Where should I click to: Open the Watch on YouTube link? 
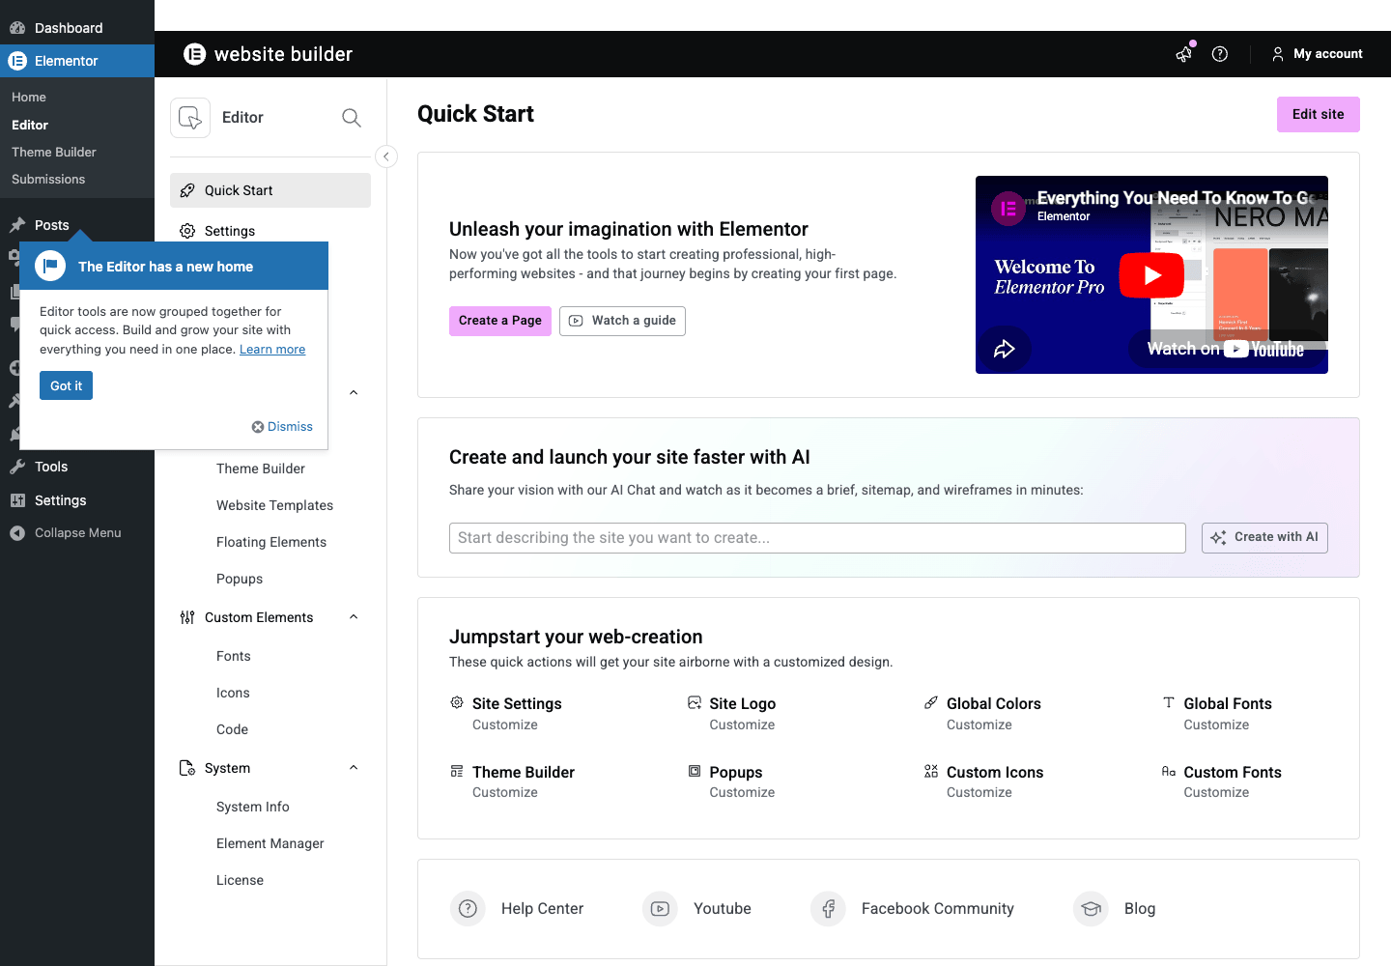[1225, 349]
